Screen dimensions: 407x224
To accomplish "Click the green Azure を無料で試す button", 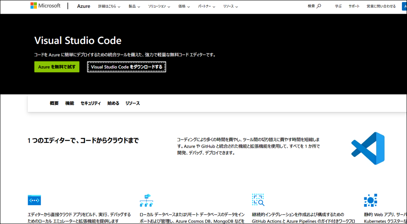I will pos(57,67).
